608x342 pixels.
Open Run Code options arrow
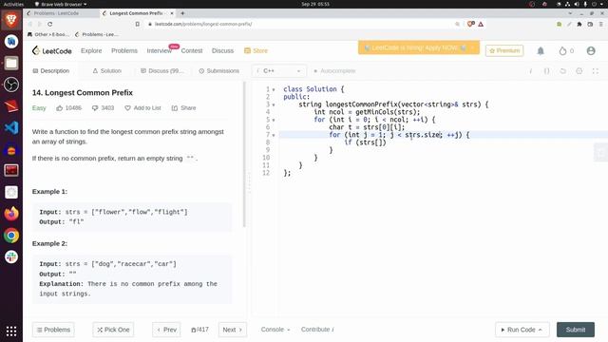coord(541,330)
